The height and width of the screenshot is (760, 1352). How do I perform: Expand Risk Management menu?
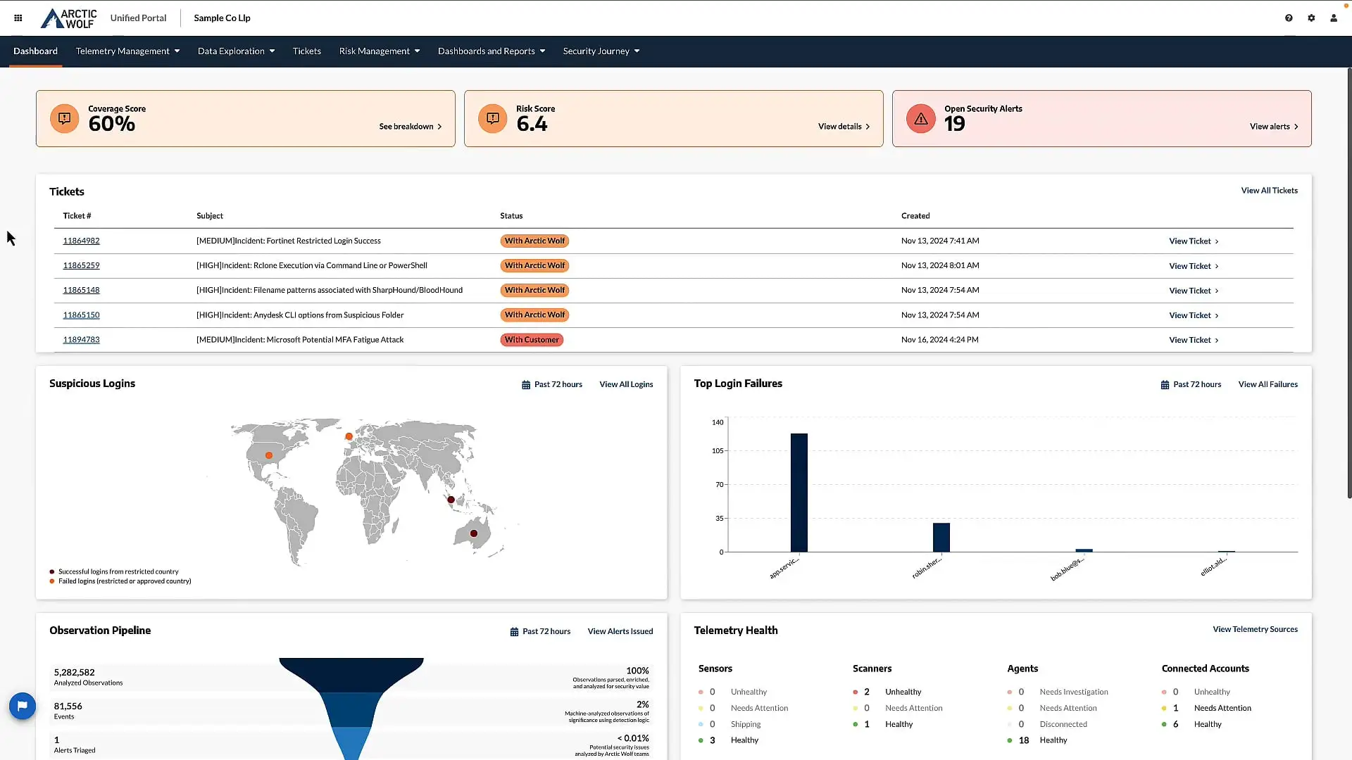[379, 51]
